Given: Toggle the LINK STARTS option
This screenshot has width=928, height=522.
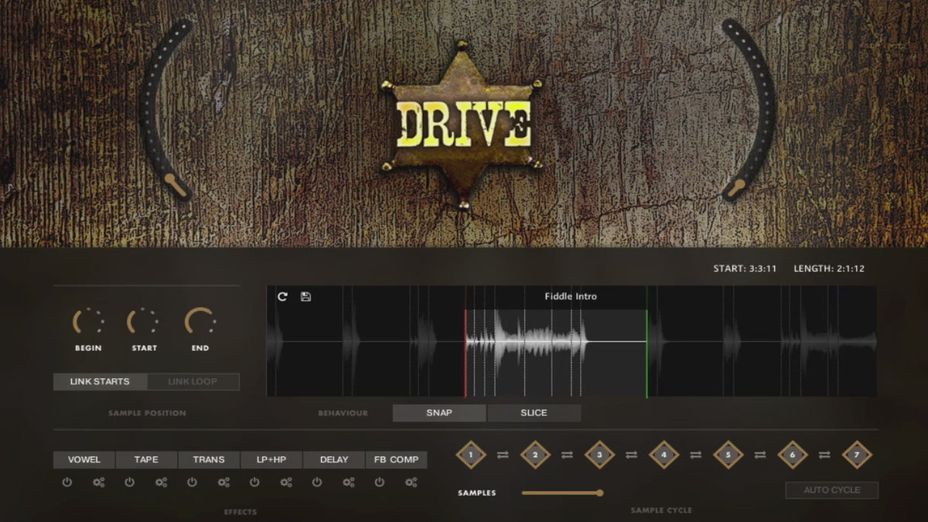Looking at the screenshot, I should pos(100,381).
